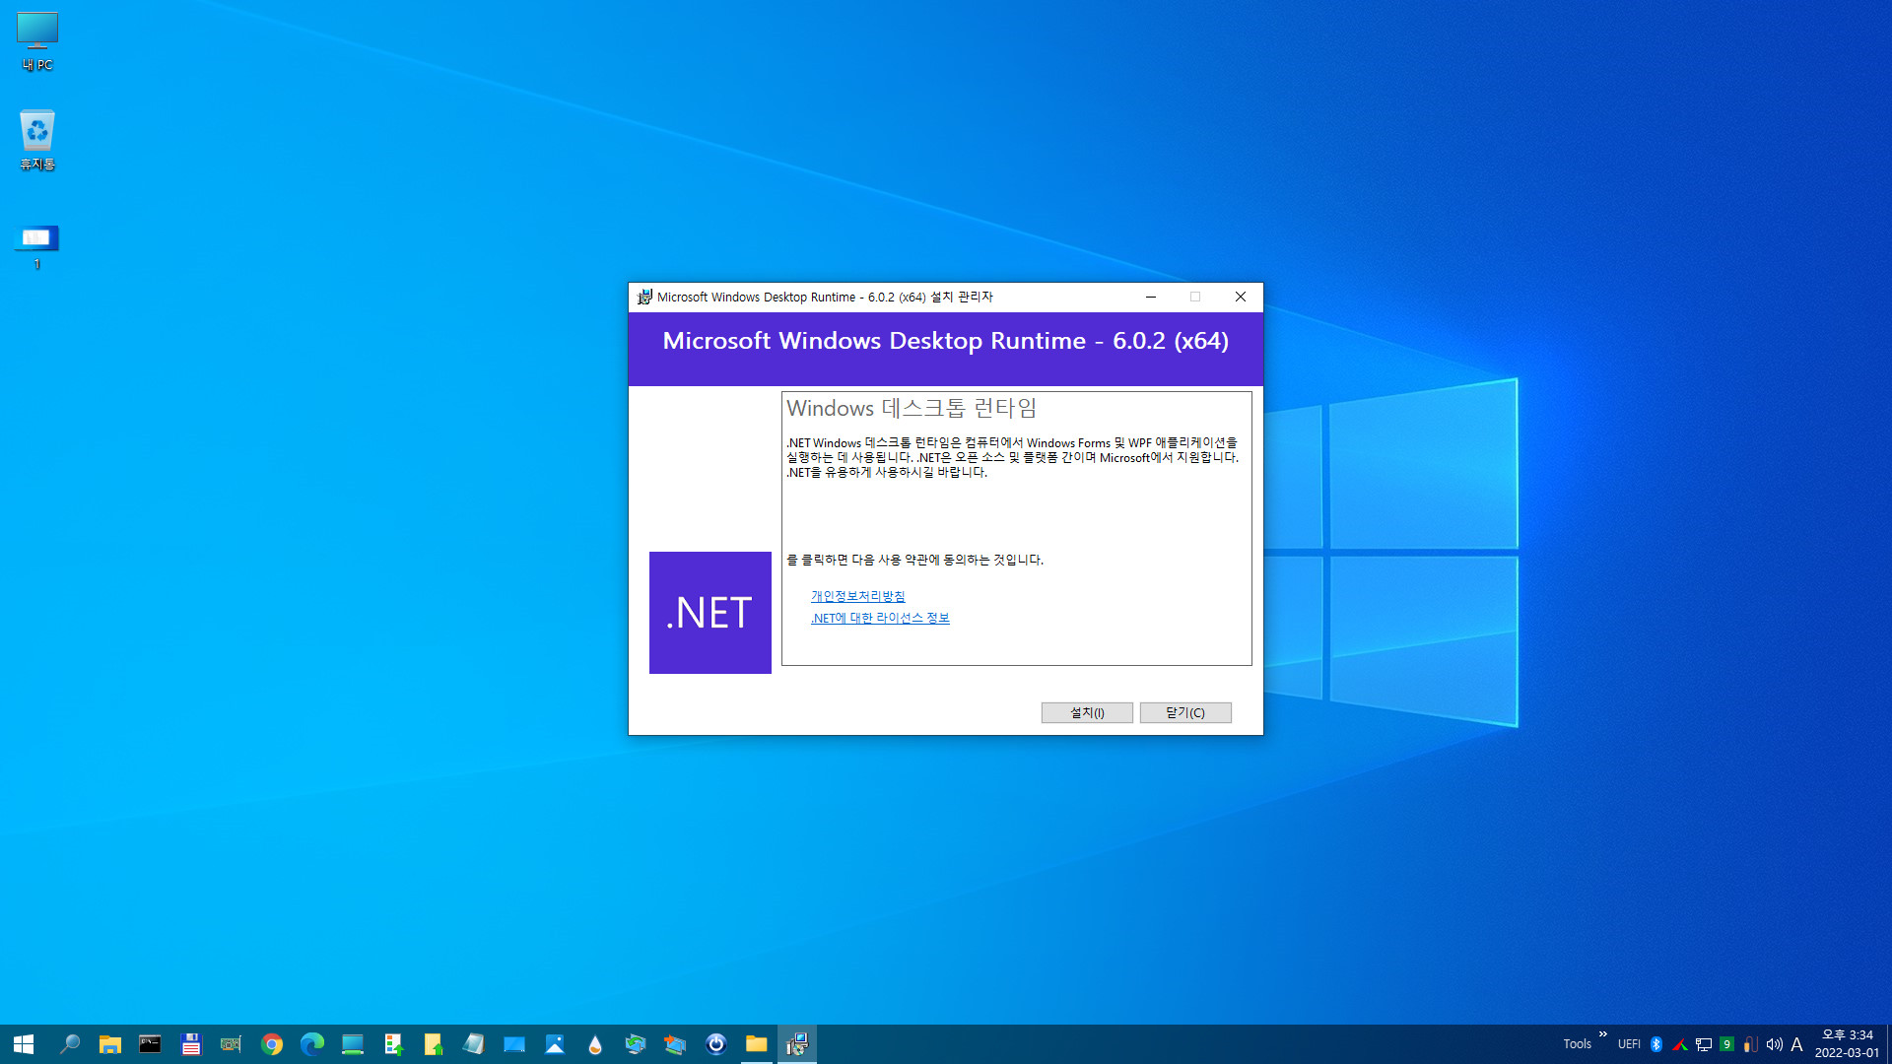Click the circuit board taskbar icon
The width and height of the screenshot is (1892, 1064).
(231, 1044)
